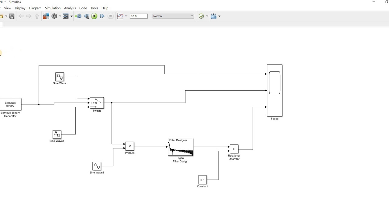Select the Bernoulli Binary Generator block
The image size is (389, 219).
click(x=10, y=104)
